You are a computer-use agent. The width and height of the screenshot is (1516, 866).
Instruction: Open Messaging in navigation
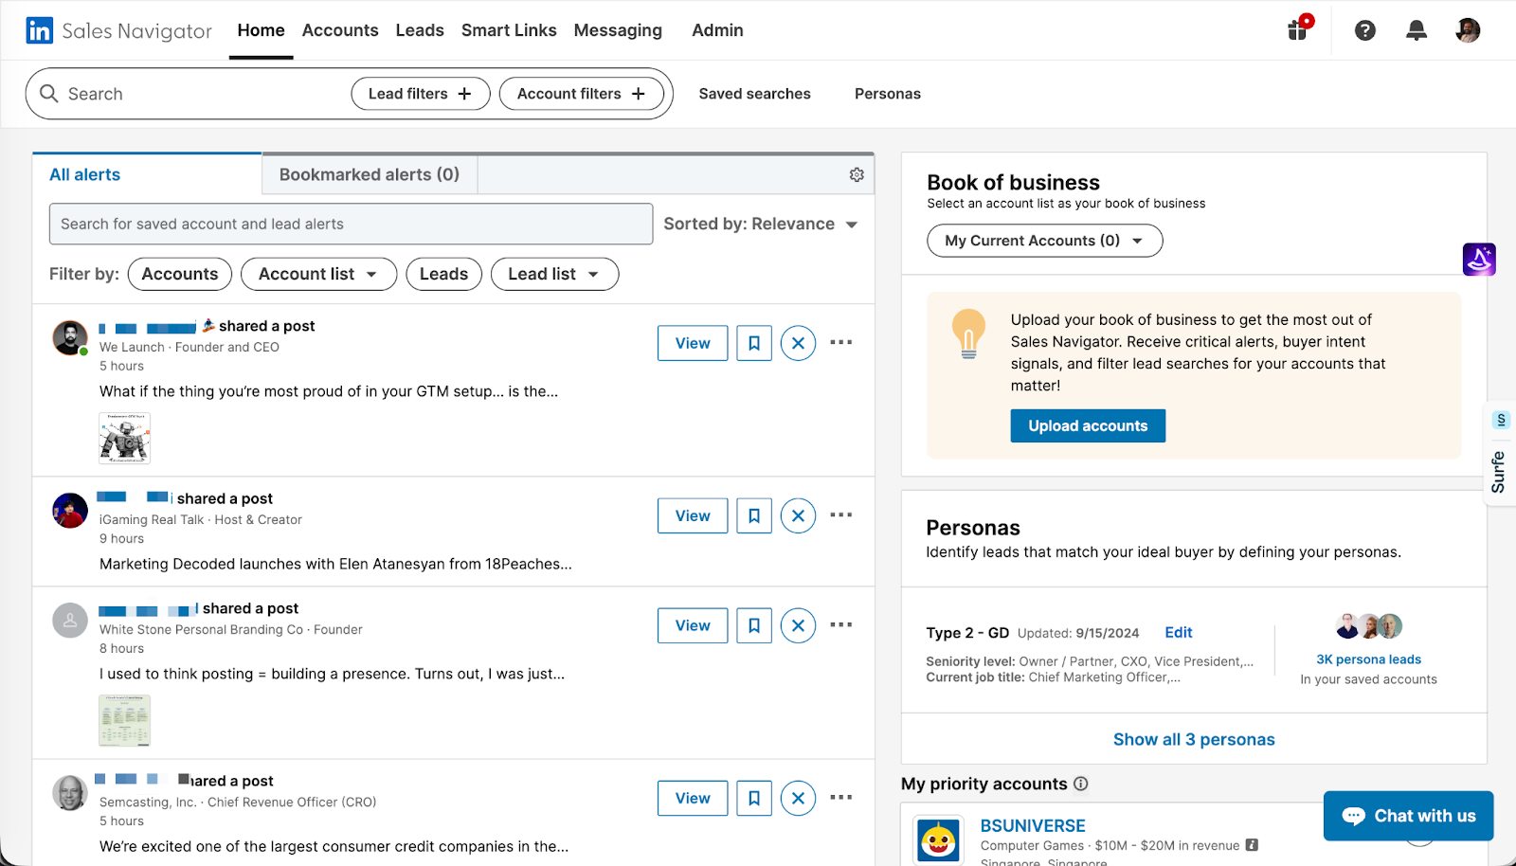pyautogui.click(x=618, y=30)
